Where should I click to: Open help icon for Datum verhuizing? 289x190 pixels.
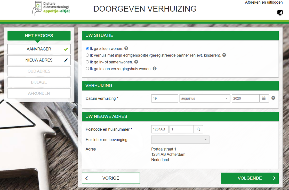click(273, 98)
